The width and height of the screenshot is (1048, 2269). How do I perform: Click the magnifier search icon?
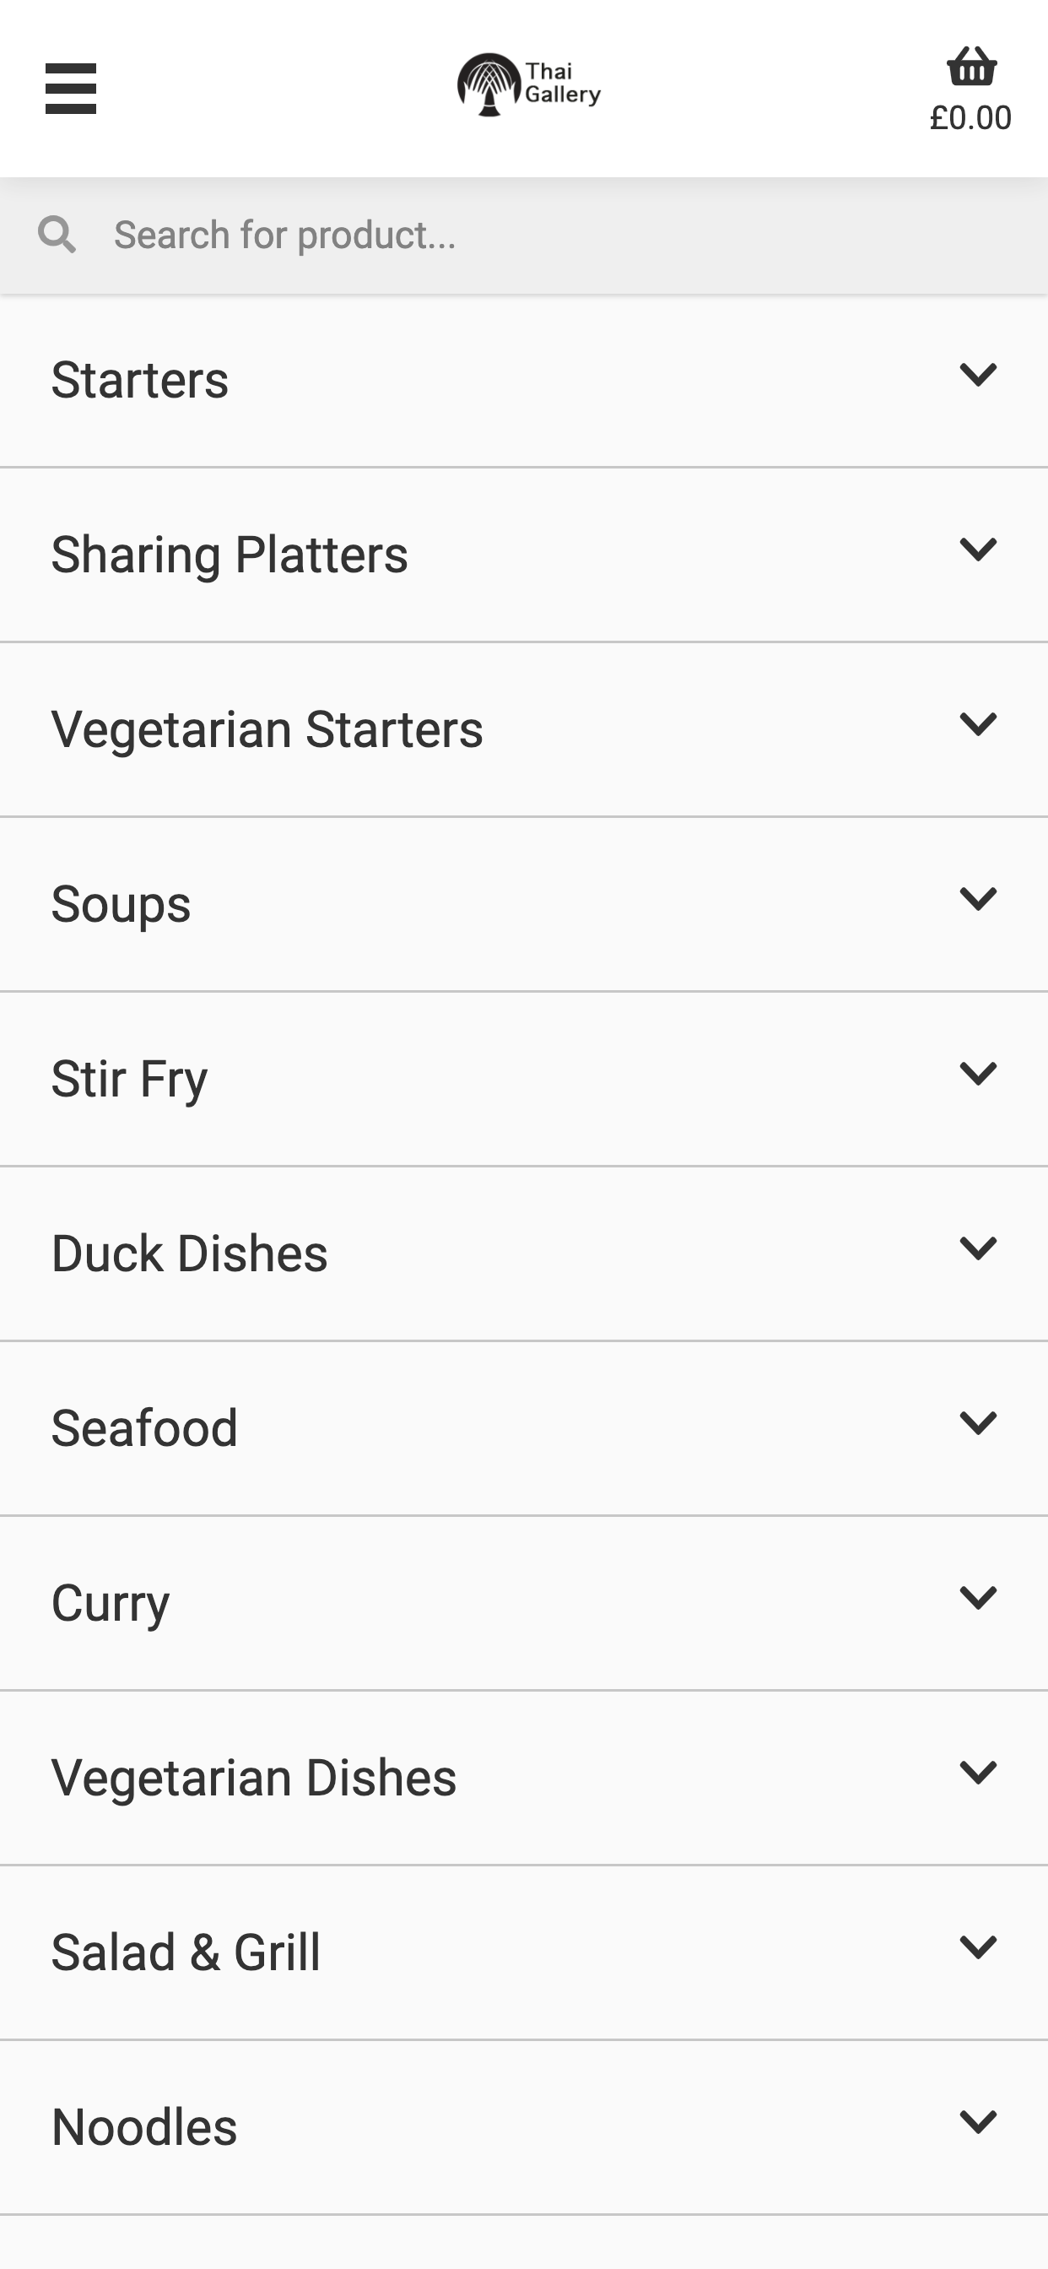click(x=57, y=236)
